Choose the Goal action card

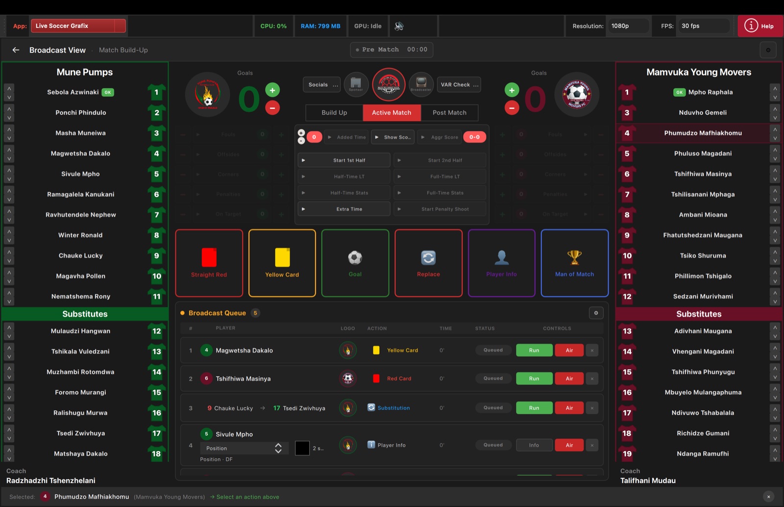pos(355,263)
